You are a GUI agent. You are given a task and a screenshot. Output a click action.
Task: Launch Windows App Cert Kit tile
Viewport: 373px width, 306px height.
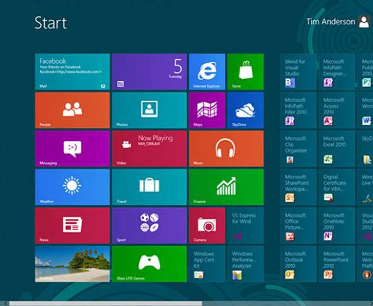coord(207,264)
